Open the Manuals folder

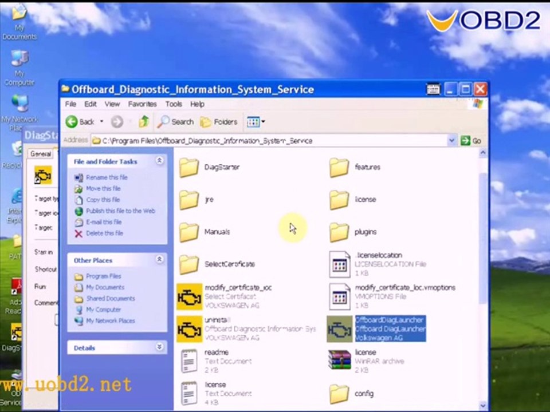tap(190, 232)
